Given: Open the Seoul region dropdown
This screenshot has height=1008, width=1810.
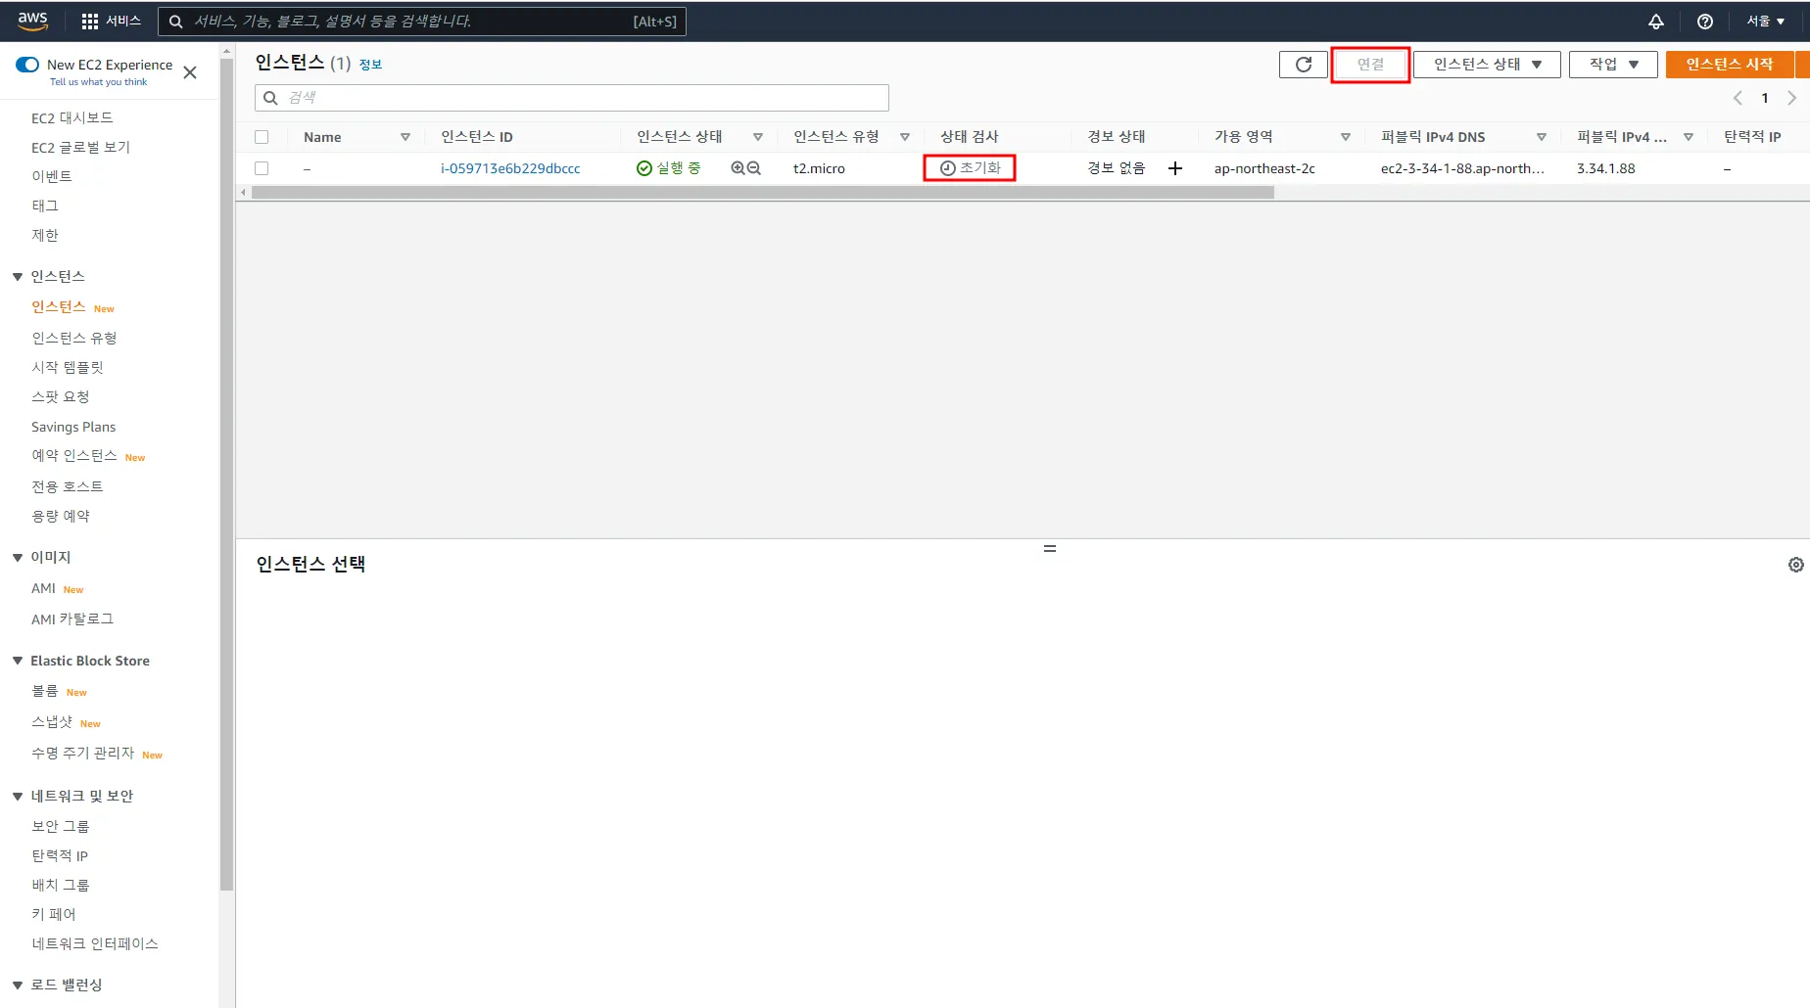Looking at the screenshot, I should [1766, 22].
